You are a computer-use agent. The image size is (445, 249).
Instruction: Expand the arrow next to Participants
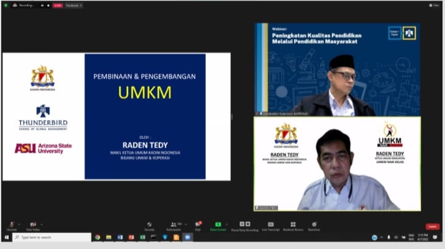(x=185, y=224)
